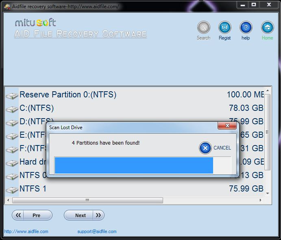Click the 78.03 GB size value
Screen dimensions: 281x240
pyautogui.click(x=246, y=108)
